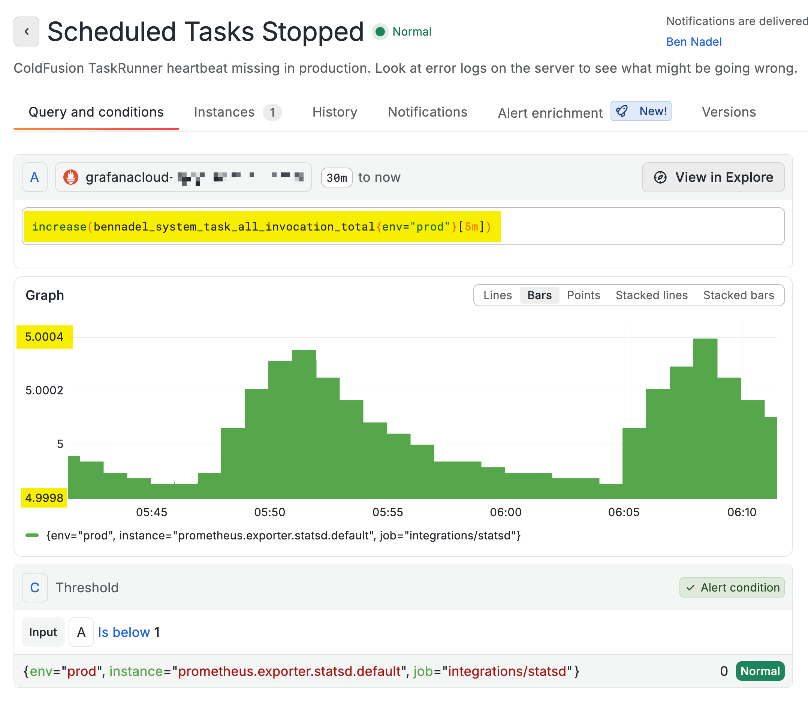Click the check icon in Alert condition badge

point(691,587)
